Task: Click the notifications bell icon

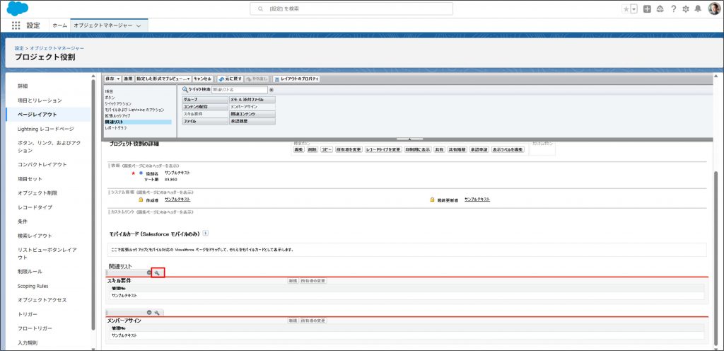Action: coord(698,8)
